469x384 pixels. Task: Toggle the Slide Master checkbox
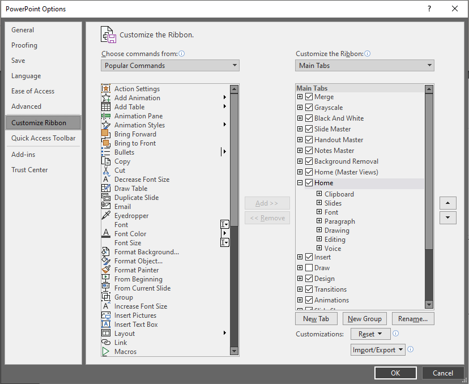[309, 129]
